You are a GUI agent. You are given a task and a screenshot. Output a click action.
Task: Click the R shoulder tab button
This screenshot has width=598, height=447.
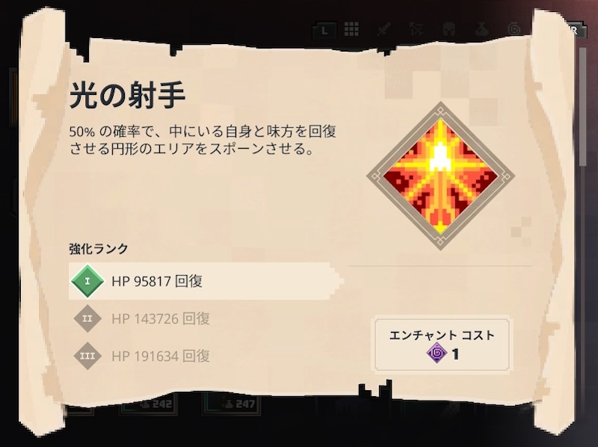pos(573,30)
